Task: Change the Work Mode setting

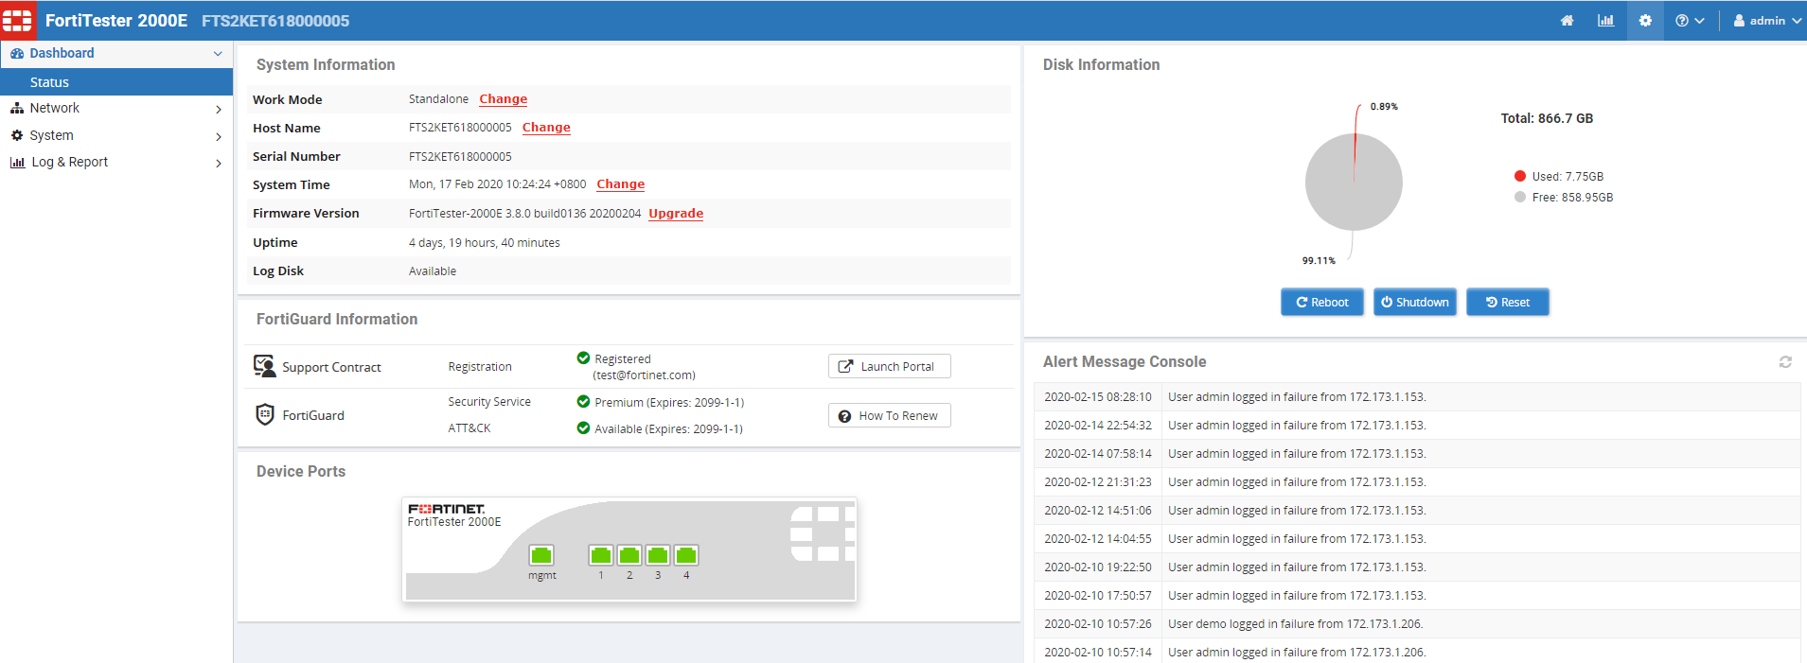Action: (504, 99)
